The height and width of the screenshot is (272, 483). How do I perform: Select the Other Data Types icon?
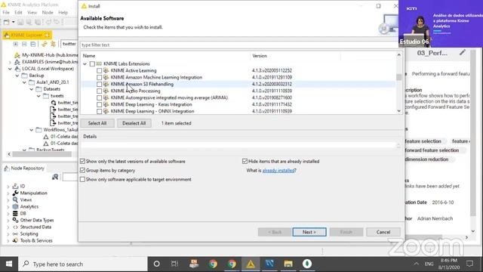tap(15, 220)
